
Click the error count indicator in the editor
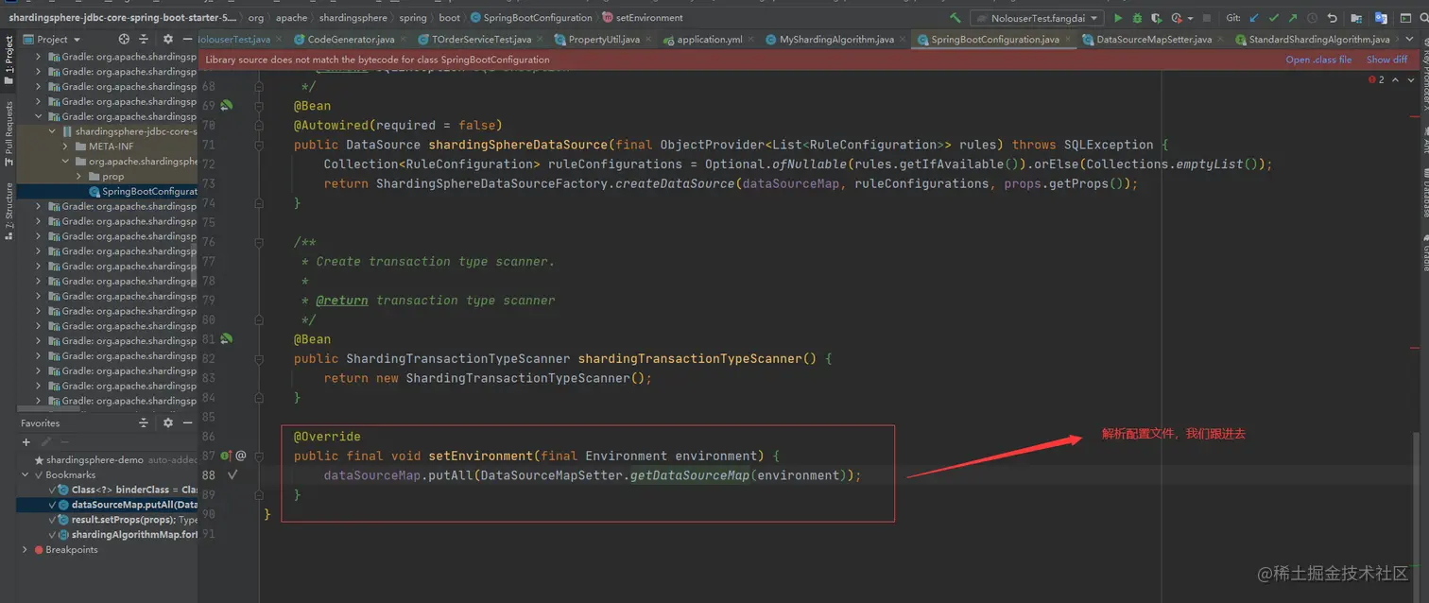point(1376,79)
